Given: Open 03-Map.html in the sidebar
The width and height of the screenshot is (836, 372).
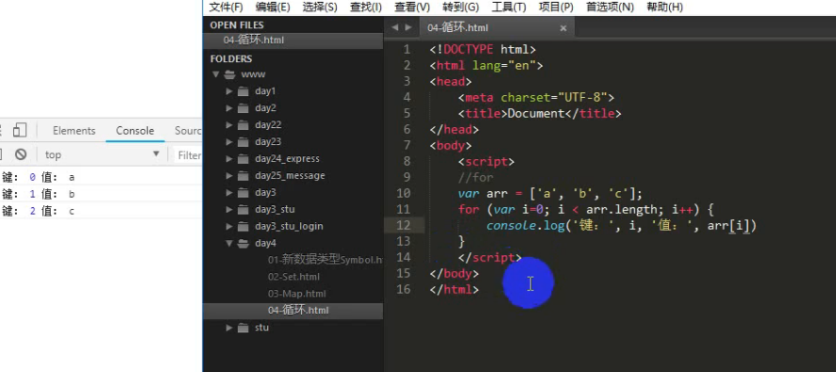Looking at the screenshot, I should point(296,294).
